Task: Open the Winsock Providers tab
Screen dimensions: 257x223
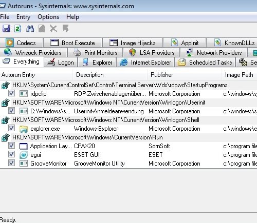Action: 33,52
